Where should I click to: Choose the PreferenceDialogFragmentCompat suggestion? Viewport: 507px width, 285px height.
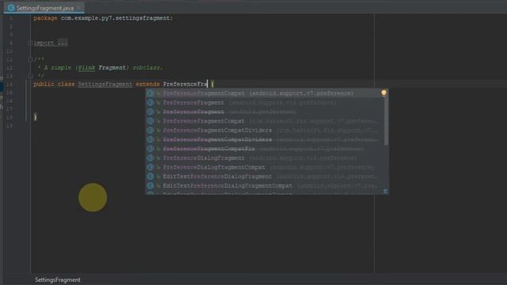[265, 167]
